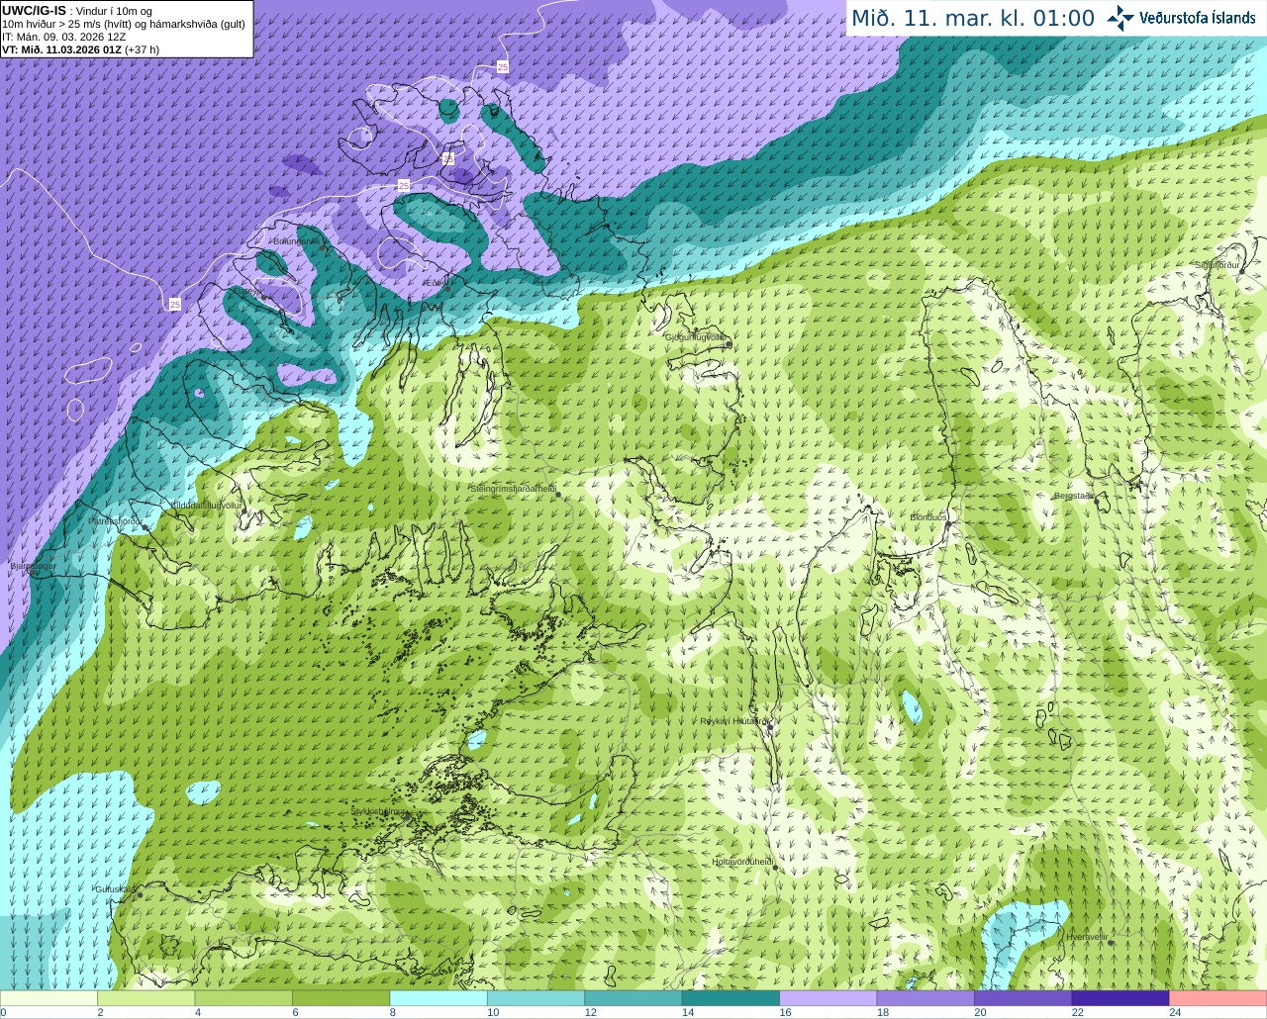Click the Bergstaðir station label
Viewport: 1267px width, 1019px height.
[1074, 496]
